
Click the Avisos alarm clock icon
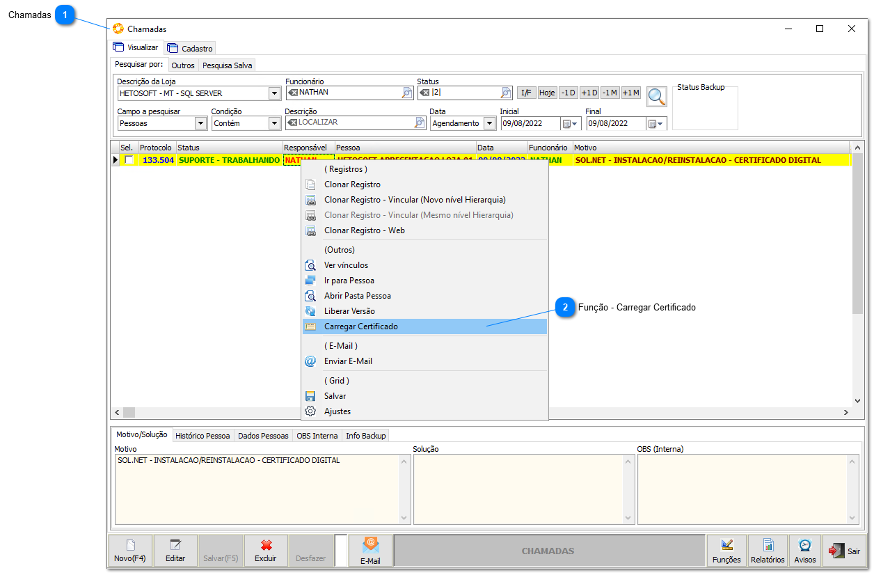tap(805, 550)
